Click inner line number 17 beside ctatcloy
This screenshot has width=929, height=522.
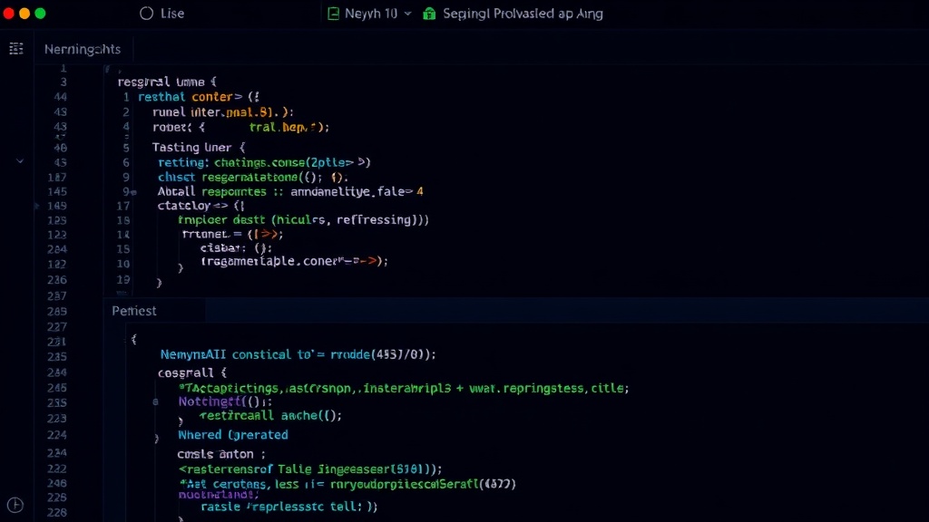123,206
